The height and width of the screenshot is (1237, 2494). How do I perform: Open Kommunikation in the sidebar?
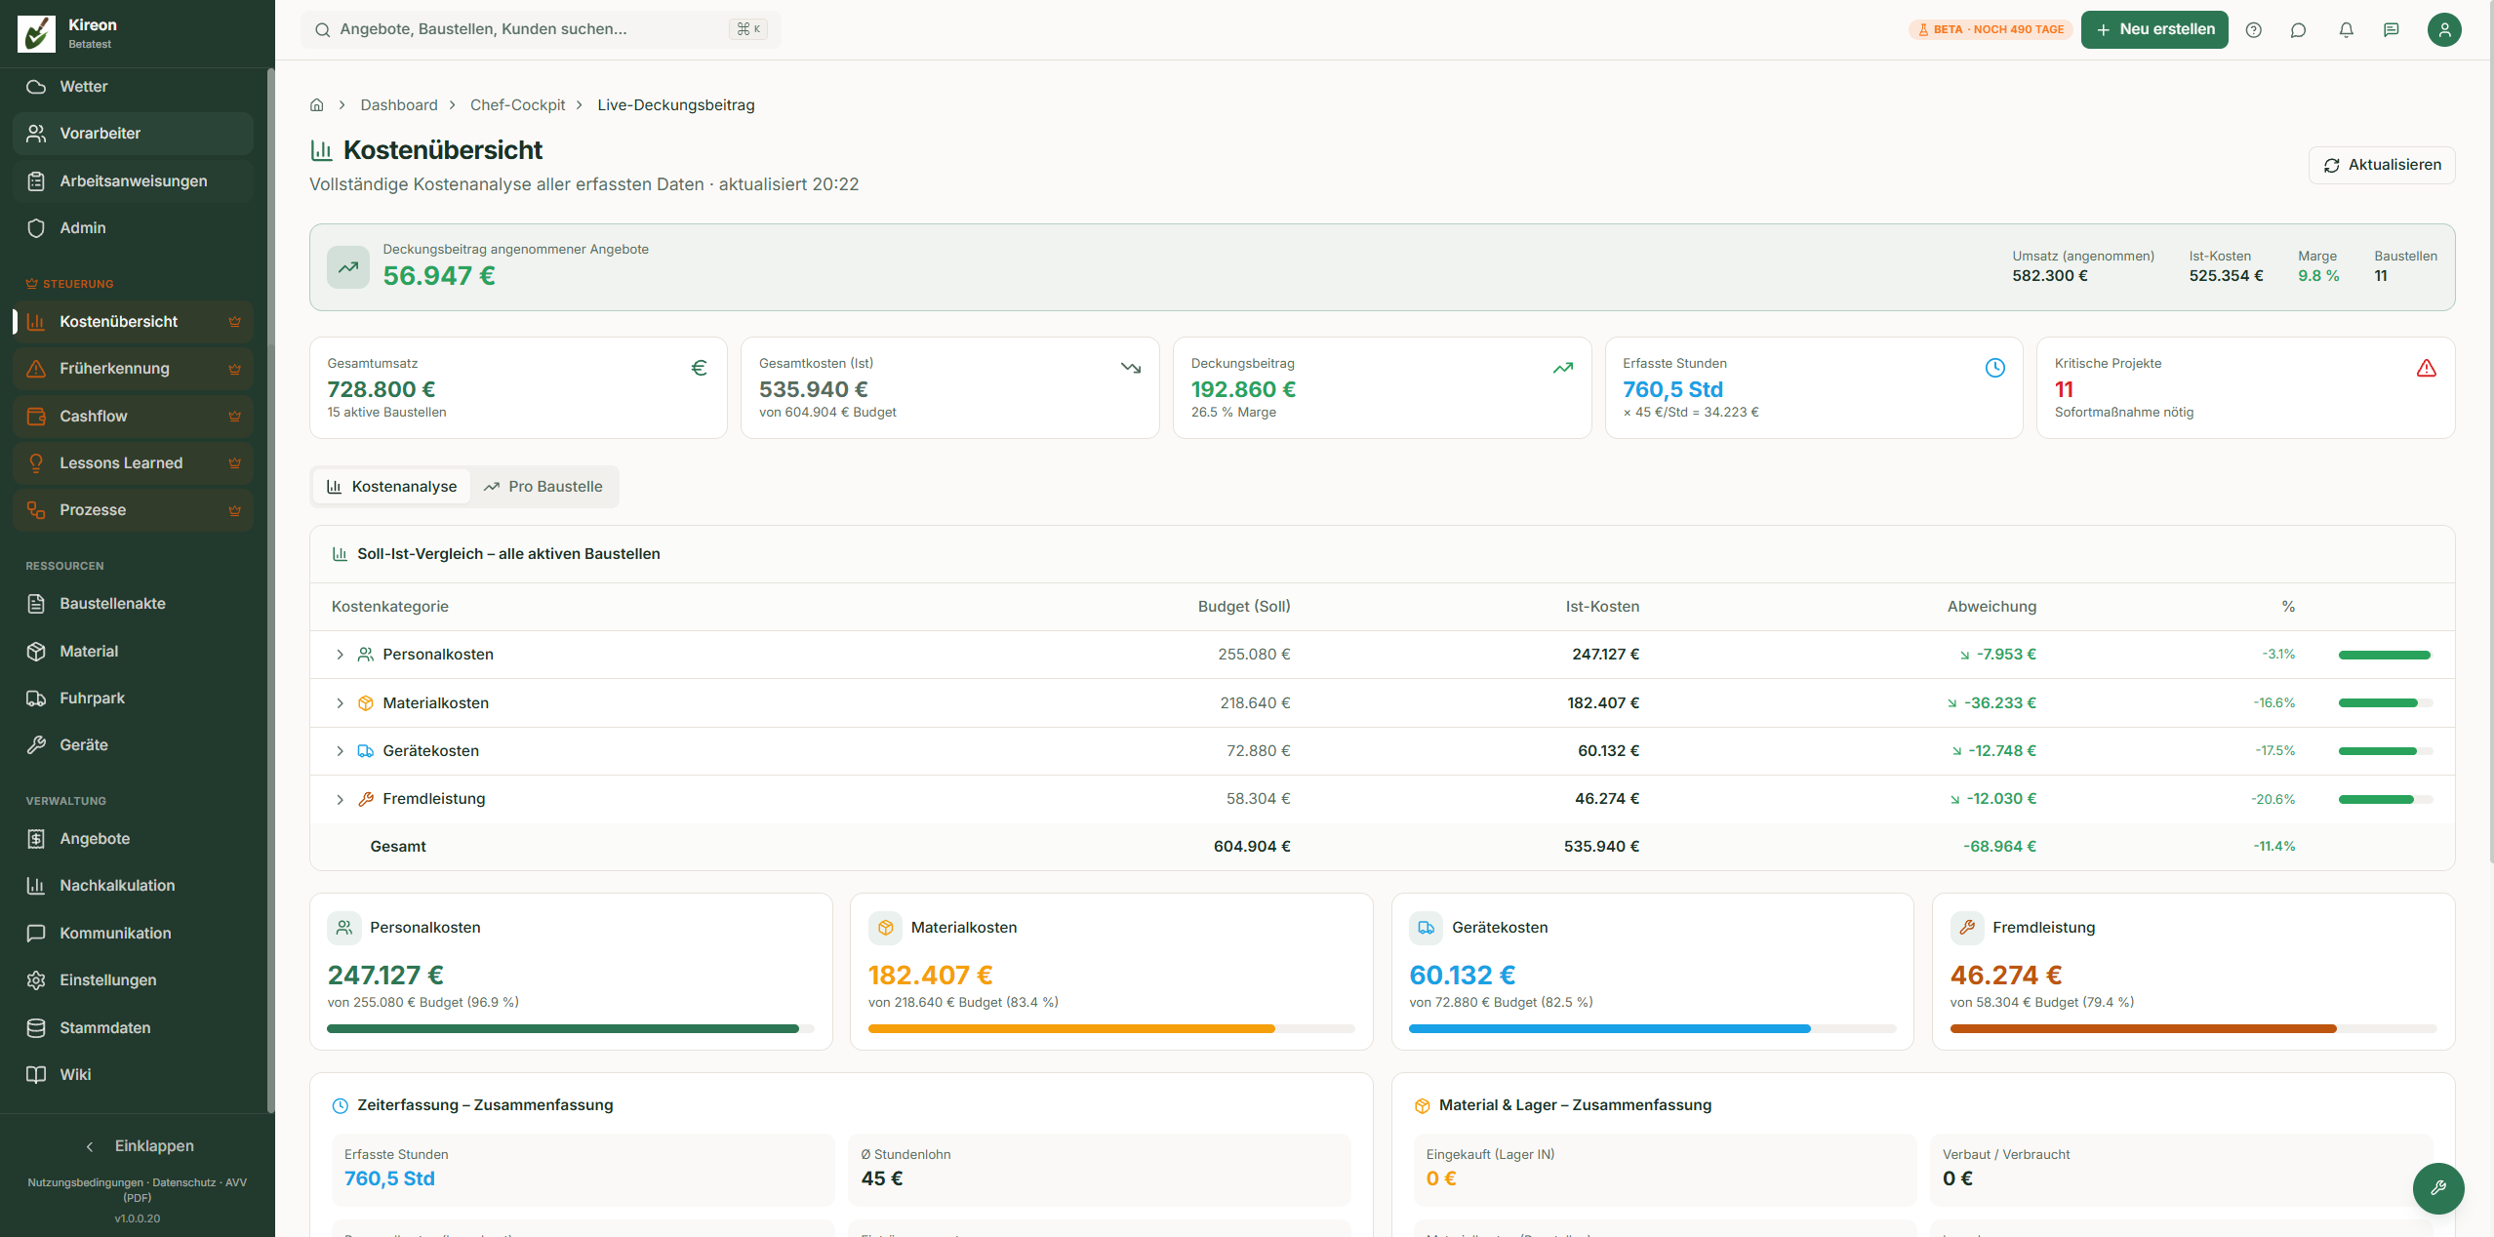134,934
